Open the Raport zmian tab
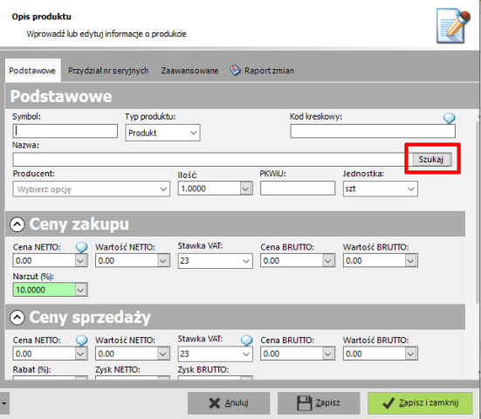481x419 pixels. click(x=262, y=71)
